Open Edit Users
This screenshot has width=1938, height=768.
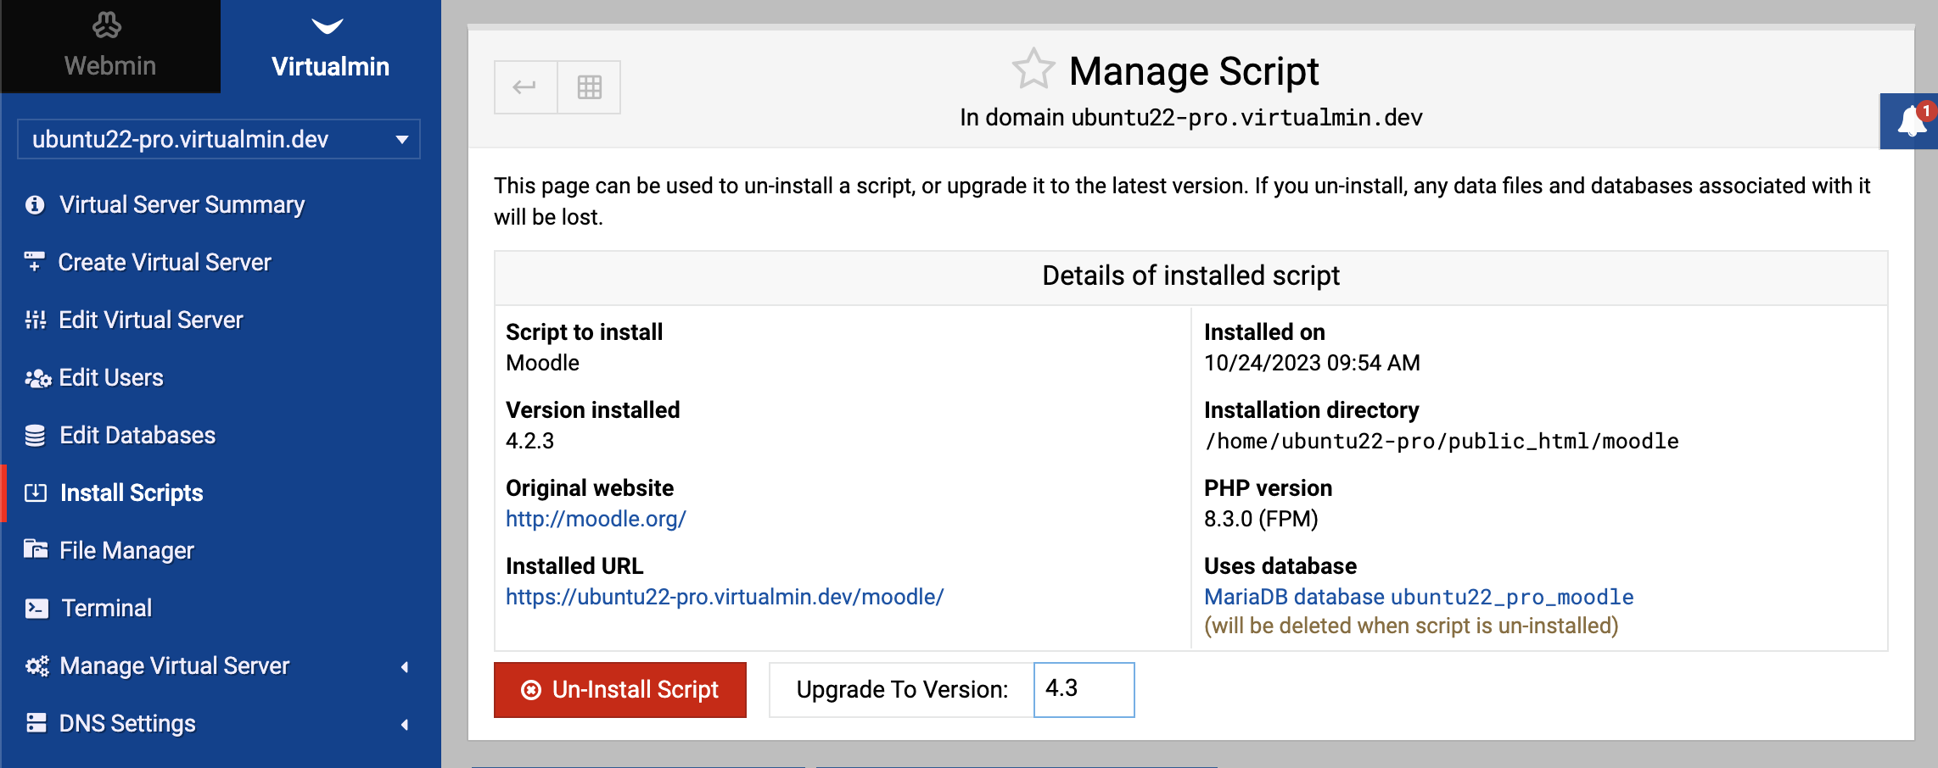coord(111,378)
